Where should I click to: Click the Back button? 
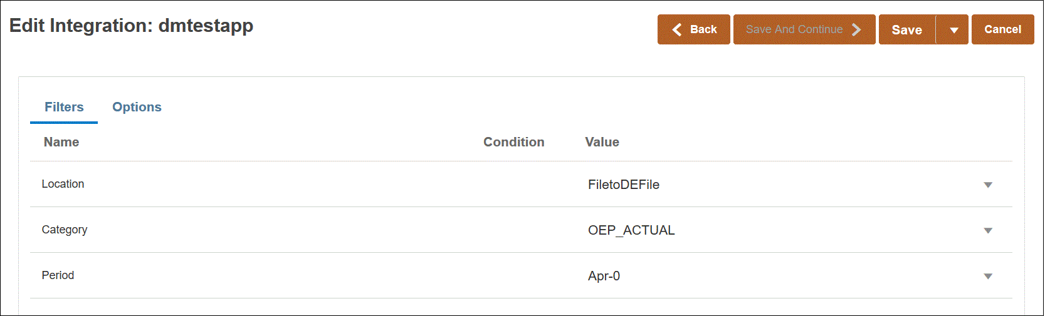click(x=694, y=29)
